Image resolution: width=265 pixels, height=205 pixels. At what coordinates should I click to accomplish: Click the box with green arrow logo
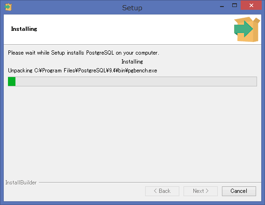click(x=247, y=29)
